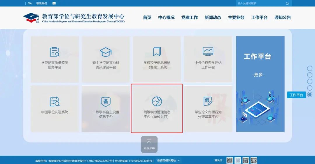Open the 主要业务 navigation menu
The image size is (315, 164).
point(236,17)
